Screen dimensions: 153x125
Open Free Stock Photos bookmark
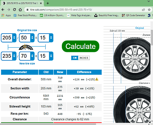coord(26,15)
